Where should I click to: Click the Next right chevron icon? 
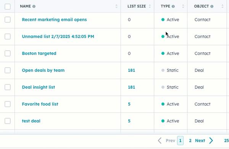(x=211, y=141)
